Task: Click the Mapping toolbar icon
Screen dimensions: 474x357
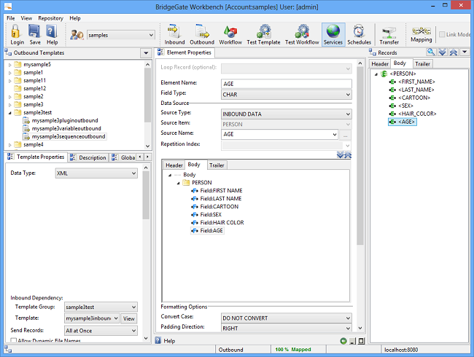Action: [x=421, y=34]
